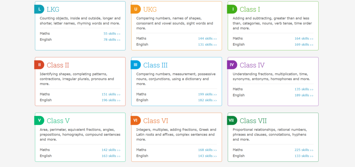Click the teal L badge icon

coord(40,9)
